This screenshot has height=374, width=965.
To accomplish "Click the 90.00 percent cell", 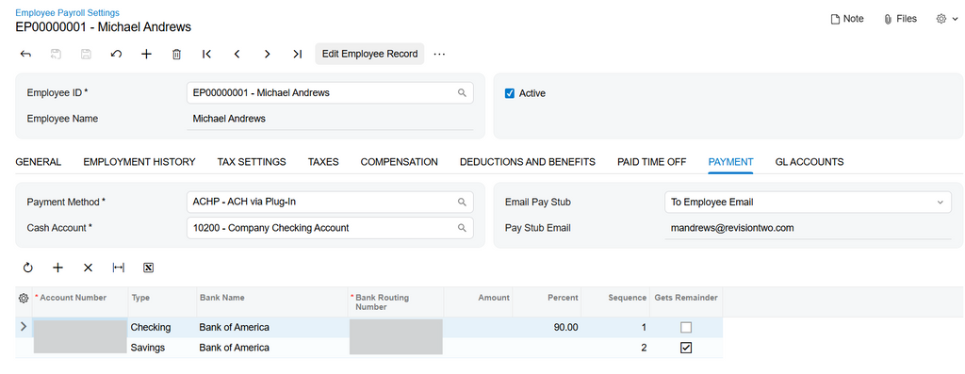I will click(x=547, y=327).
